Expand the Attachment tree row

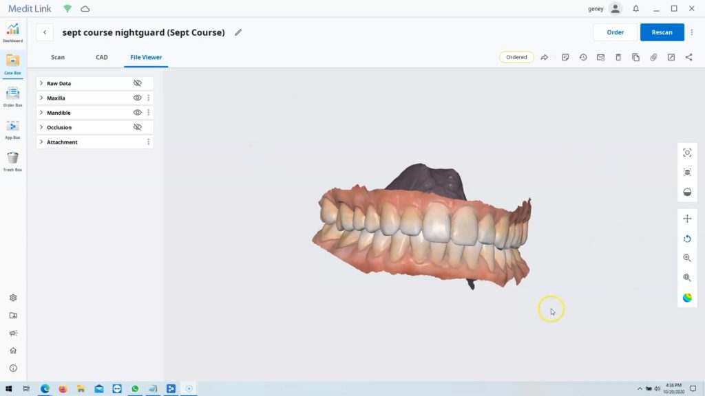pos(41,142)
